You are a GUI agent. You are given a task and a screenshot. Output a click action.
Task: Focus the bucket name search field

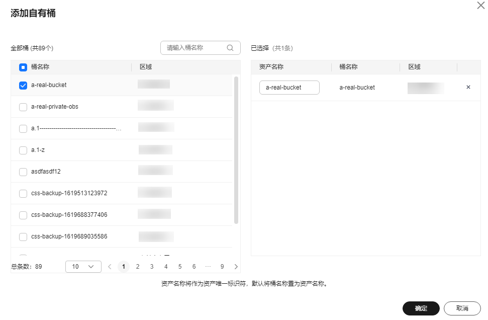pyautogui.click(x=201, y=48)
